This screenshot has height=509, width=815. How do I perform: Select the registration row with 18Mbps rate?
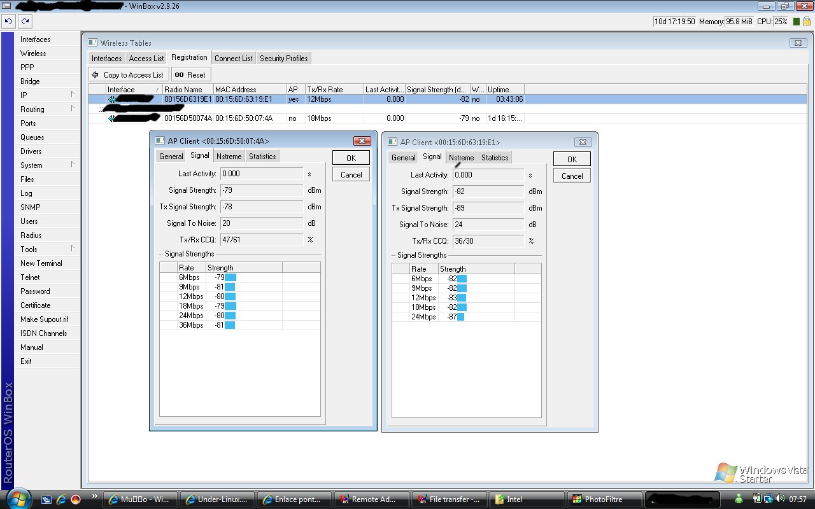pyautogui.click(x=318, y=118)
